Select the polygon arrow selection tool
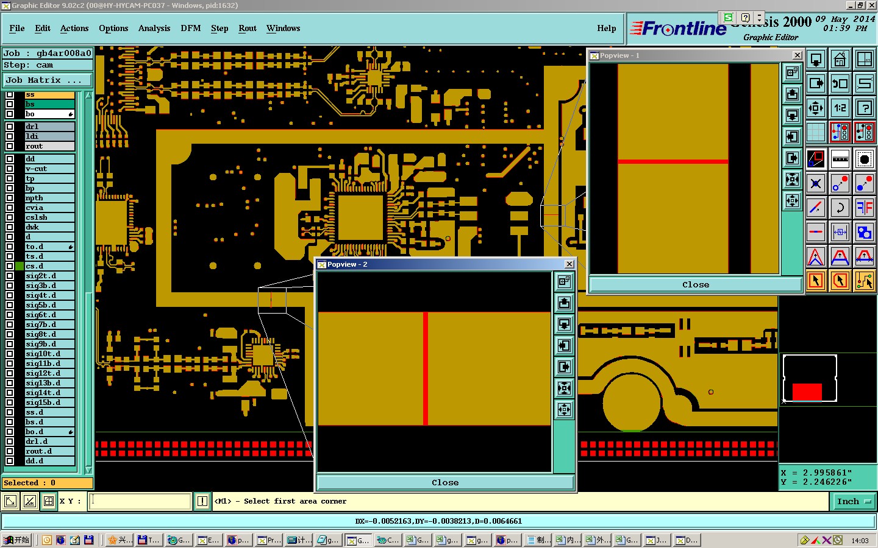This screenshot has height=548, width=878. pyautogui.click(x=840, y=281)
